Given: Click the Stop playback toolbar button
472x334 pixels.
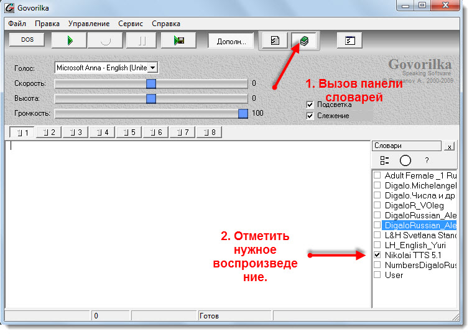Looking at the screenshot, I should [105, 40].
